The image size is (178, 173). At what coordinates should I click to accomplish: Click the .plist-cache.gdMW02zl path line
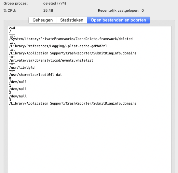[x=58, y=46]
